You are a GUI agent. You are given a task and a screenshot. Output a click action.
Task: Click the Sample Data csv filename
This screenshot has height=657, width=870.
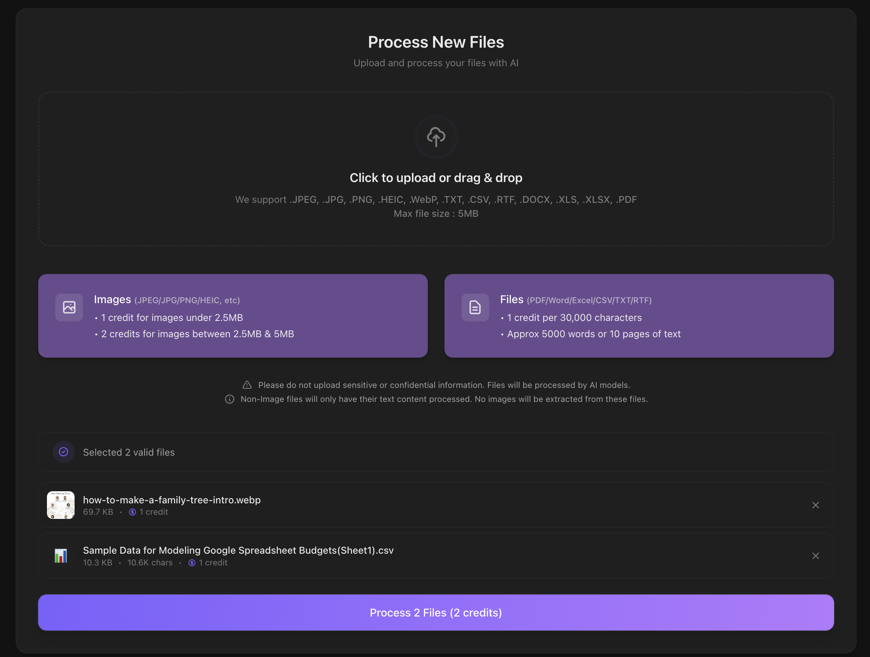[238, 550]
